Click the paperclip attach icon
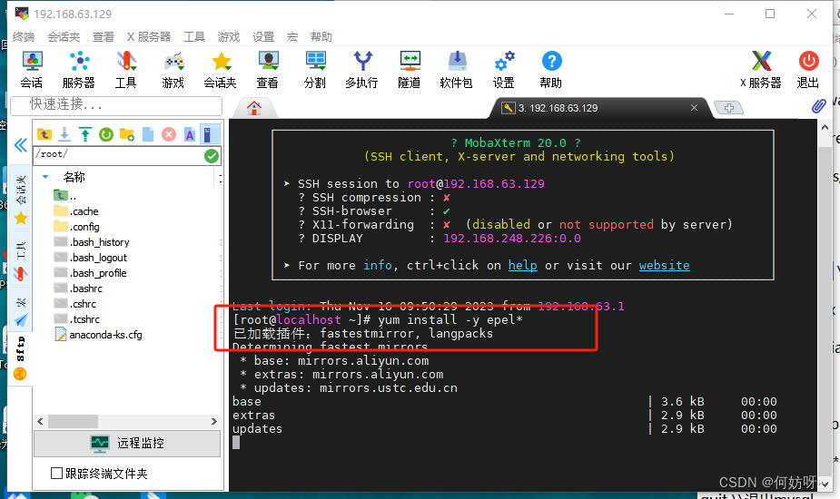840x499 pixels. click(x=818, y=106)
